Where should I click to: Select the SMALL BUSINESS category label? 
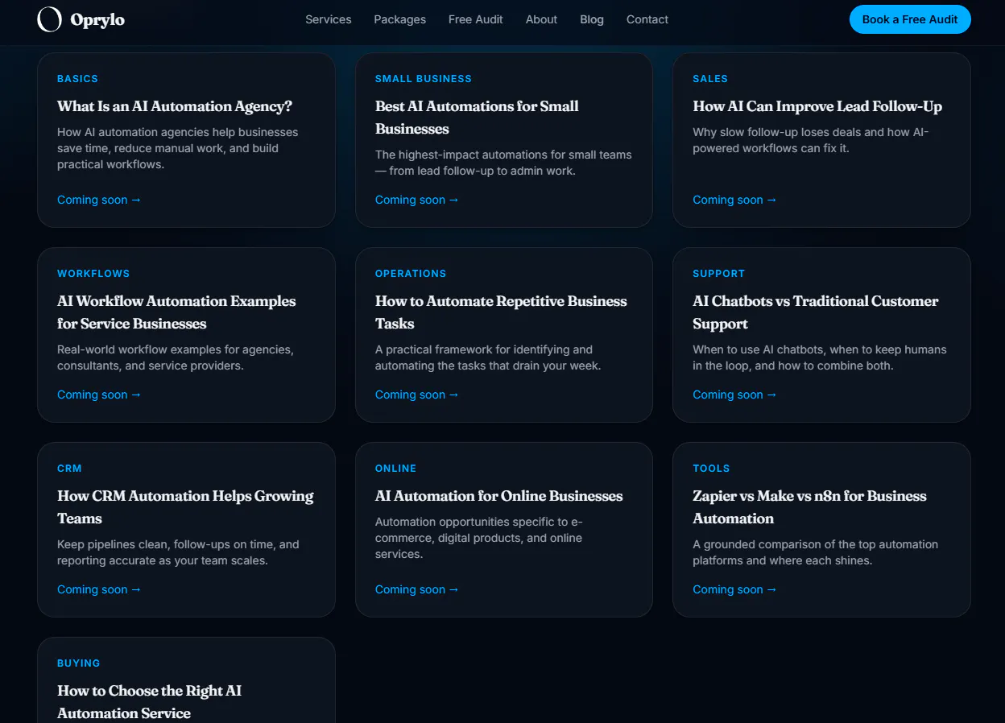(424, 79)
